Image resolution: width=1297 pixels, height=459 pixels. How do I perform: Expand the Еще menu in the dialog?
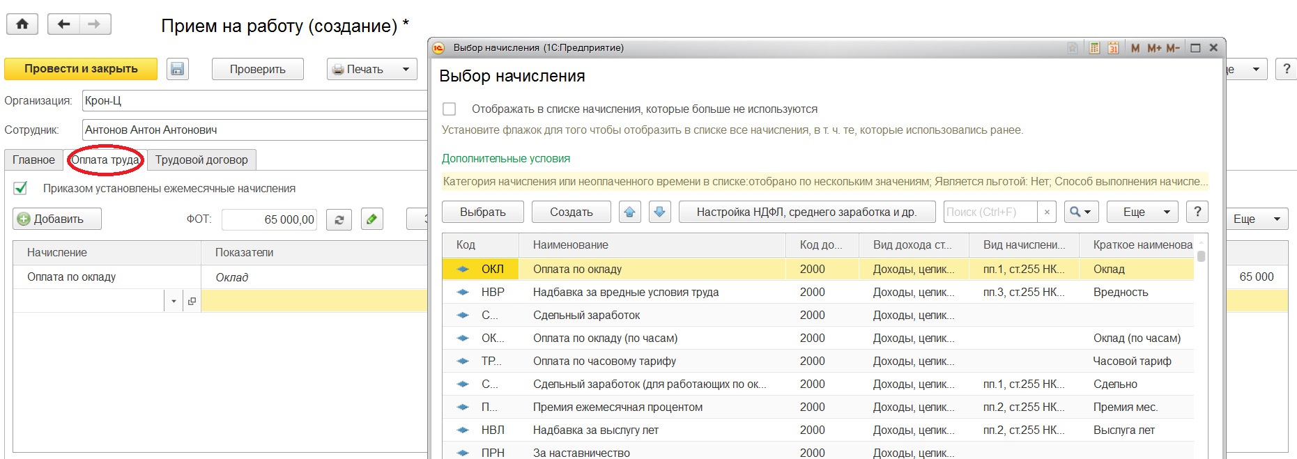pos(1142,212)
